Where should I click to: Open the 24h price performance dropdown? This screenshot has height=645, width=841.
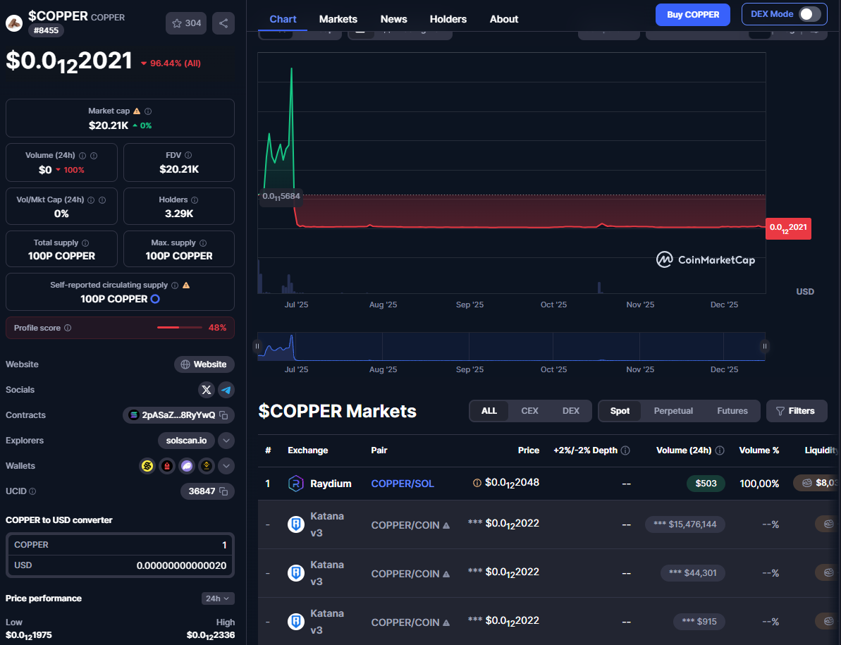[218, 598]
